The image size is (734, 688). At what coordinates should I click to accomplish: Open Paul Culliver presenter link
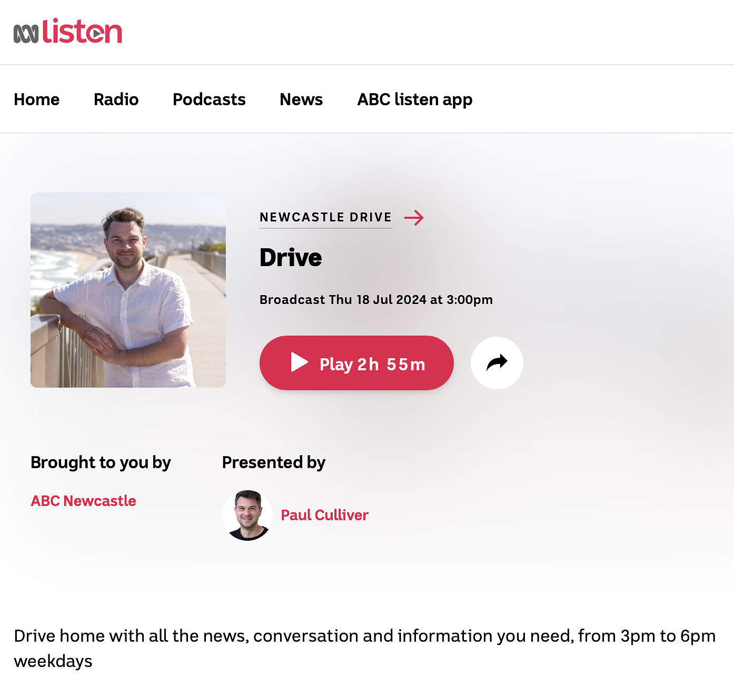pyautogui.click(x=324, y=515)
